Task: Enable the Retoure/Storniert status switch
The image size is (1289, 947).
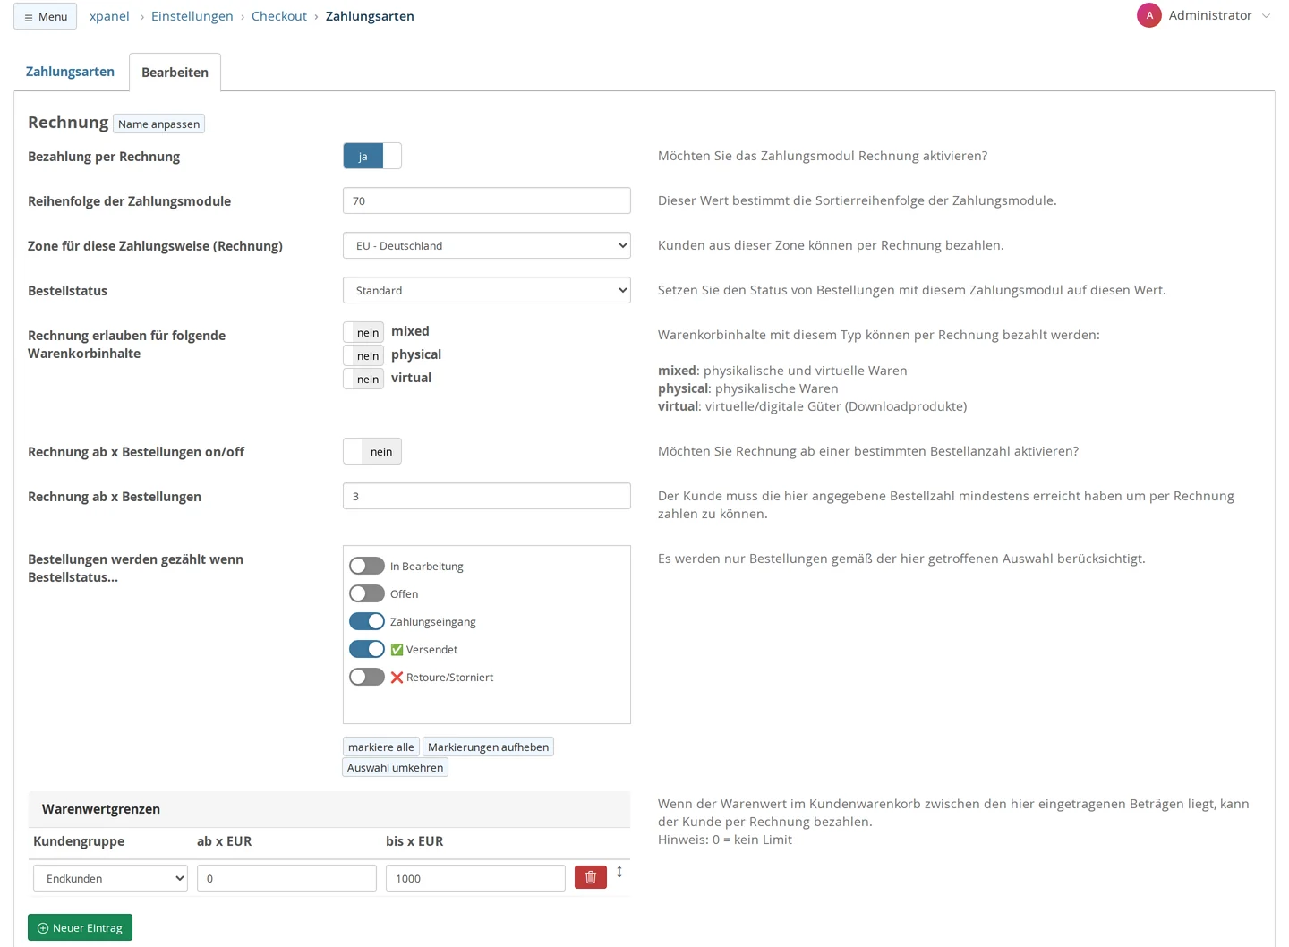Action: [367, 677]
